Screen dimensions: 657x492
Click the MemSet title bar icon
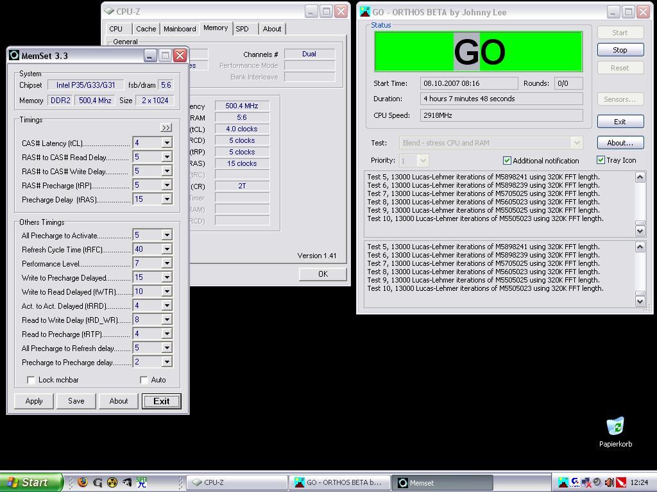14,55
